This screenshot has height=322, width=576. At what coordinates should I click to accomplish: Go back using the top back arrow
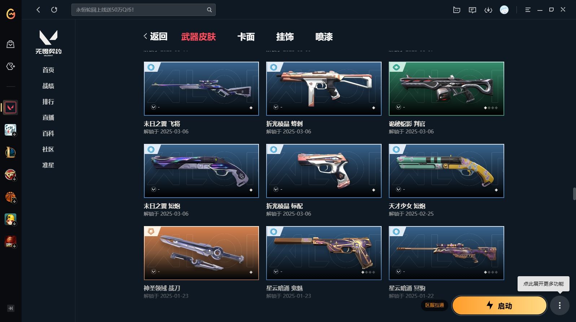pos(38,10)
